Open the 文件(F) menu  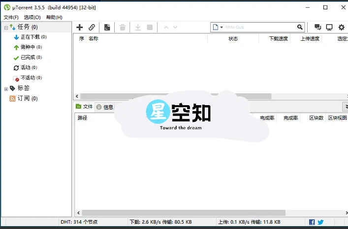point(11,17)
